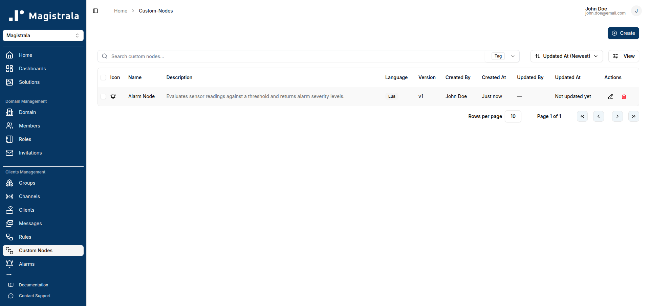The height and width of the screenshot is (306, 650).
Task: Open Messages in the sidebar
Action: click(43, 223)
